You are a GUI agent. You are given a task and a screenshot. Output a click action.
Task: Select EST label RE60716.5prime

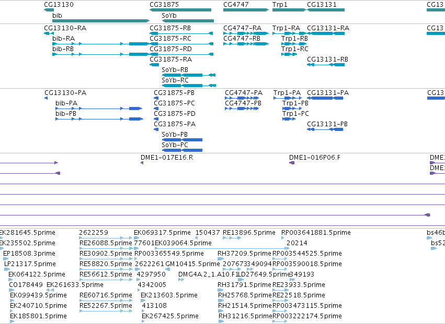[106, 295]
